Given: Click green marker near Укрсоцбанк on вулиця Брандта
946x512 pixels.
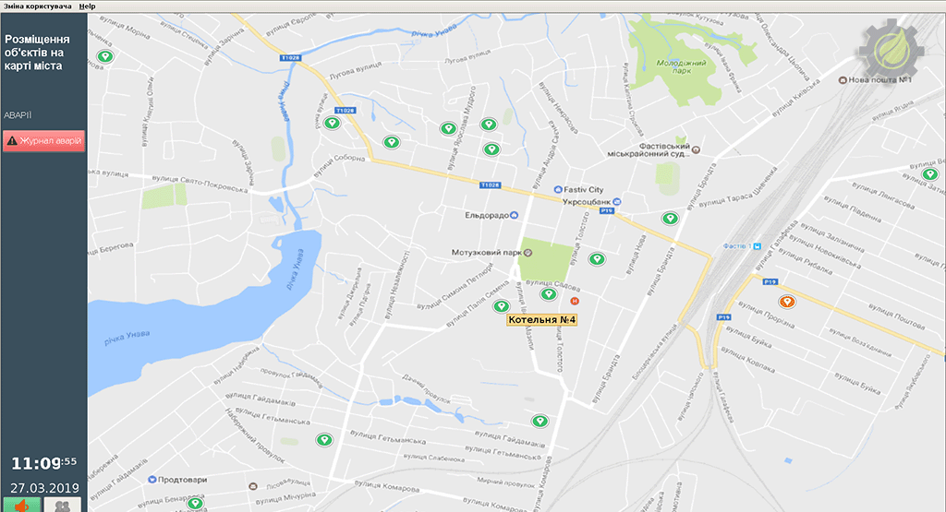Looking at the screenshot, I should 670,219.
